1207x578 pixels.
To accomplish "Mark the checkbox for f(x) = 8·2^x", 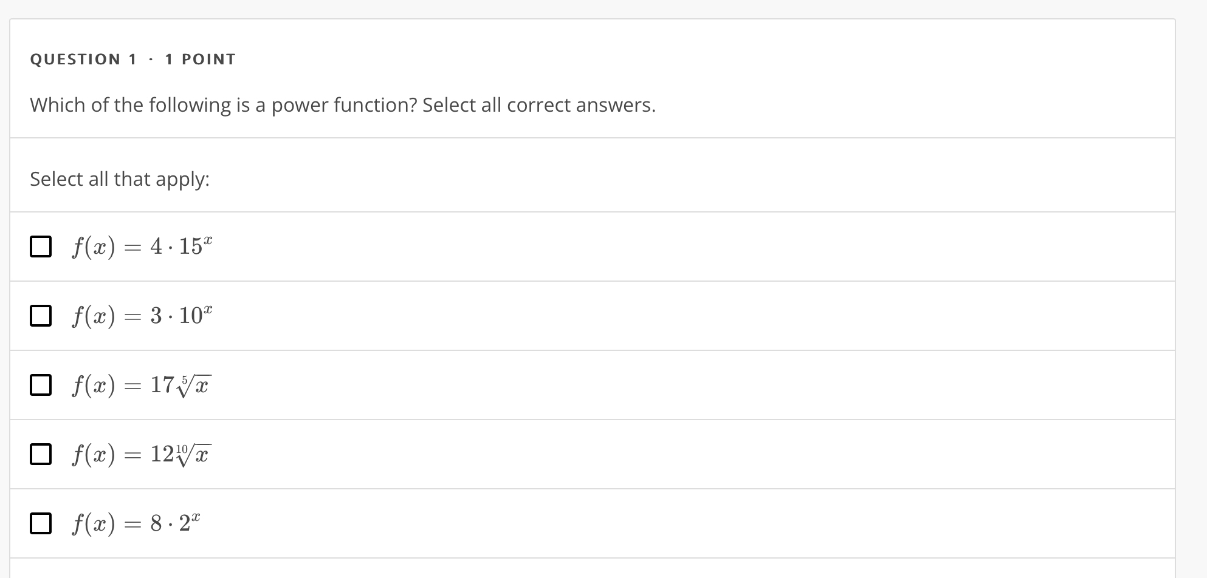I will click(41, 523).
